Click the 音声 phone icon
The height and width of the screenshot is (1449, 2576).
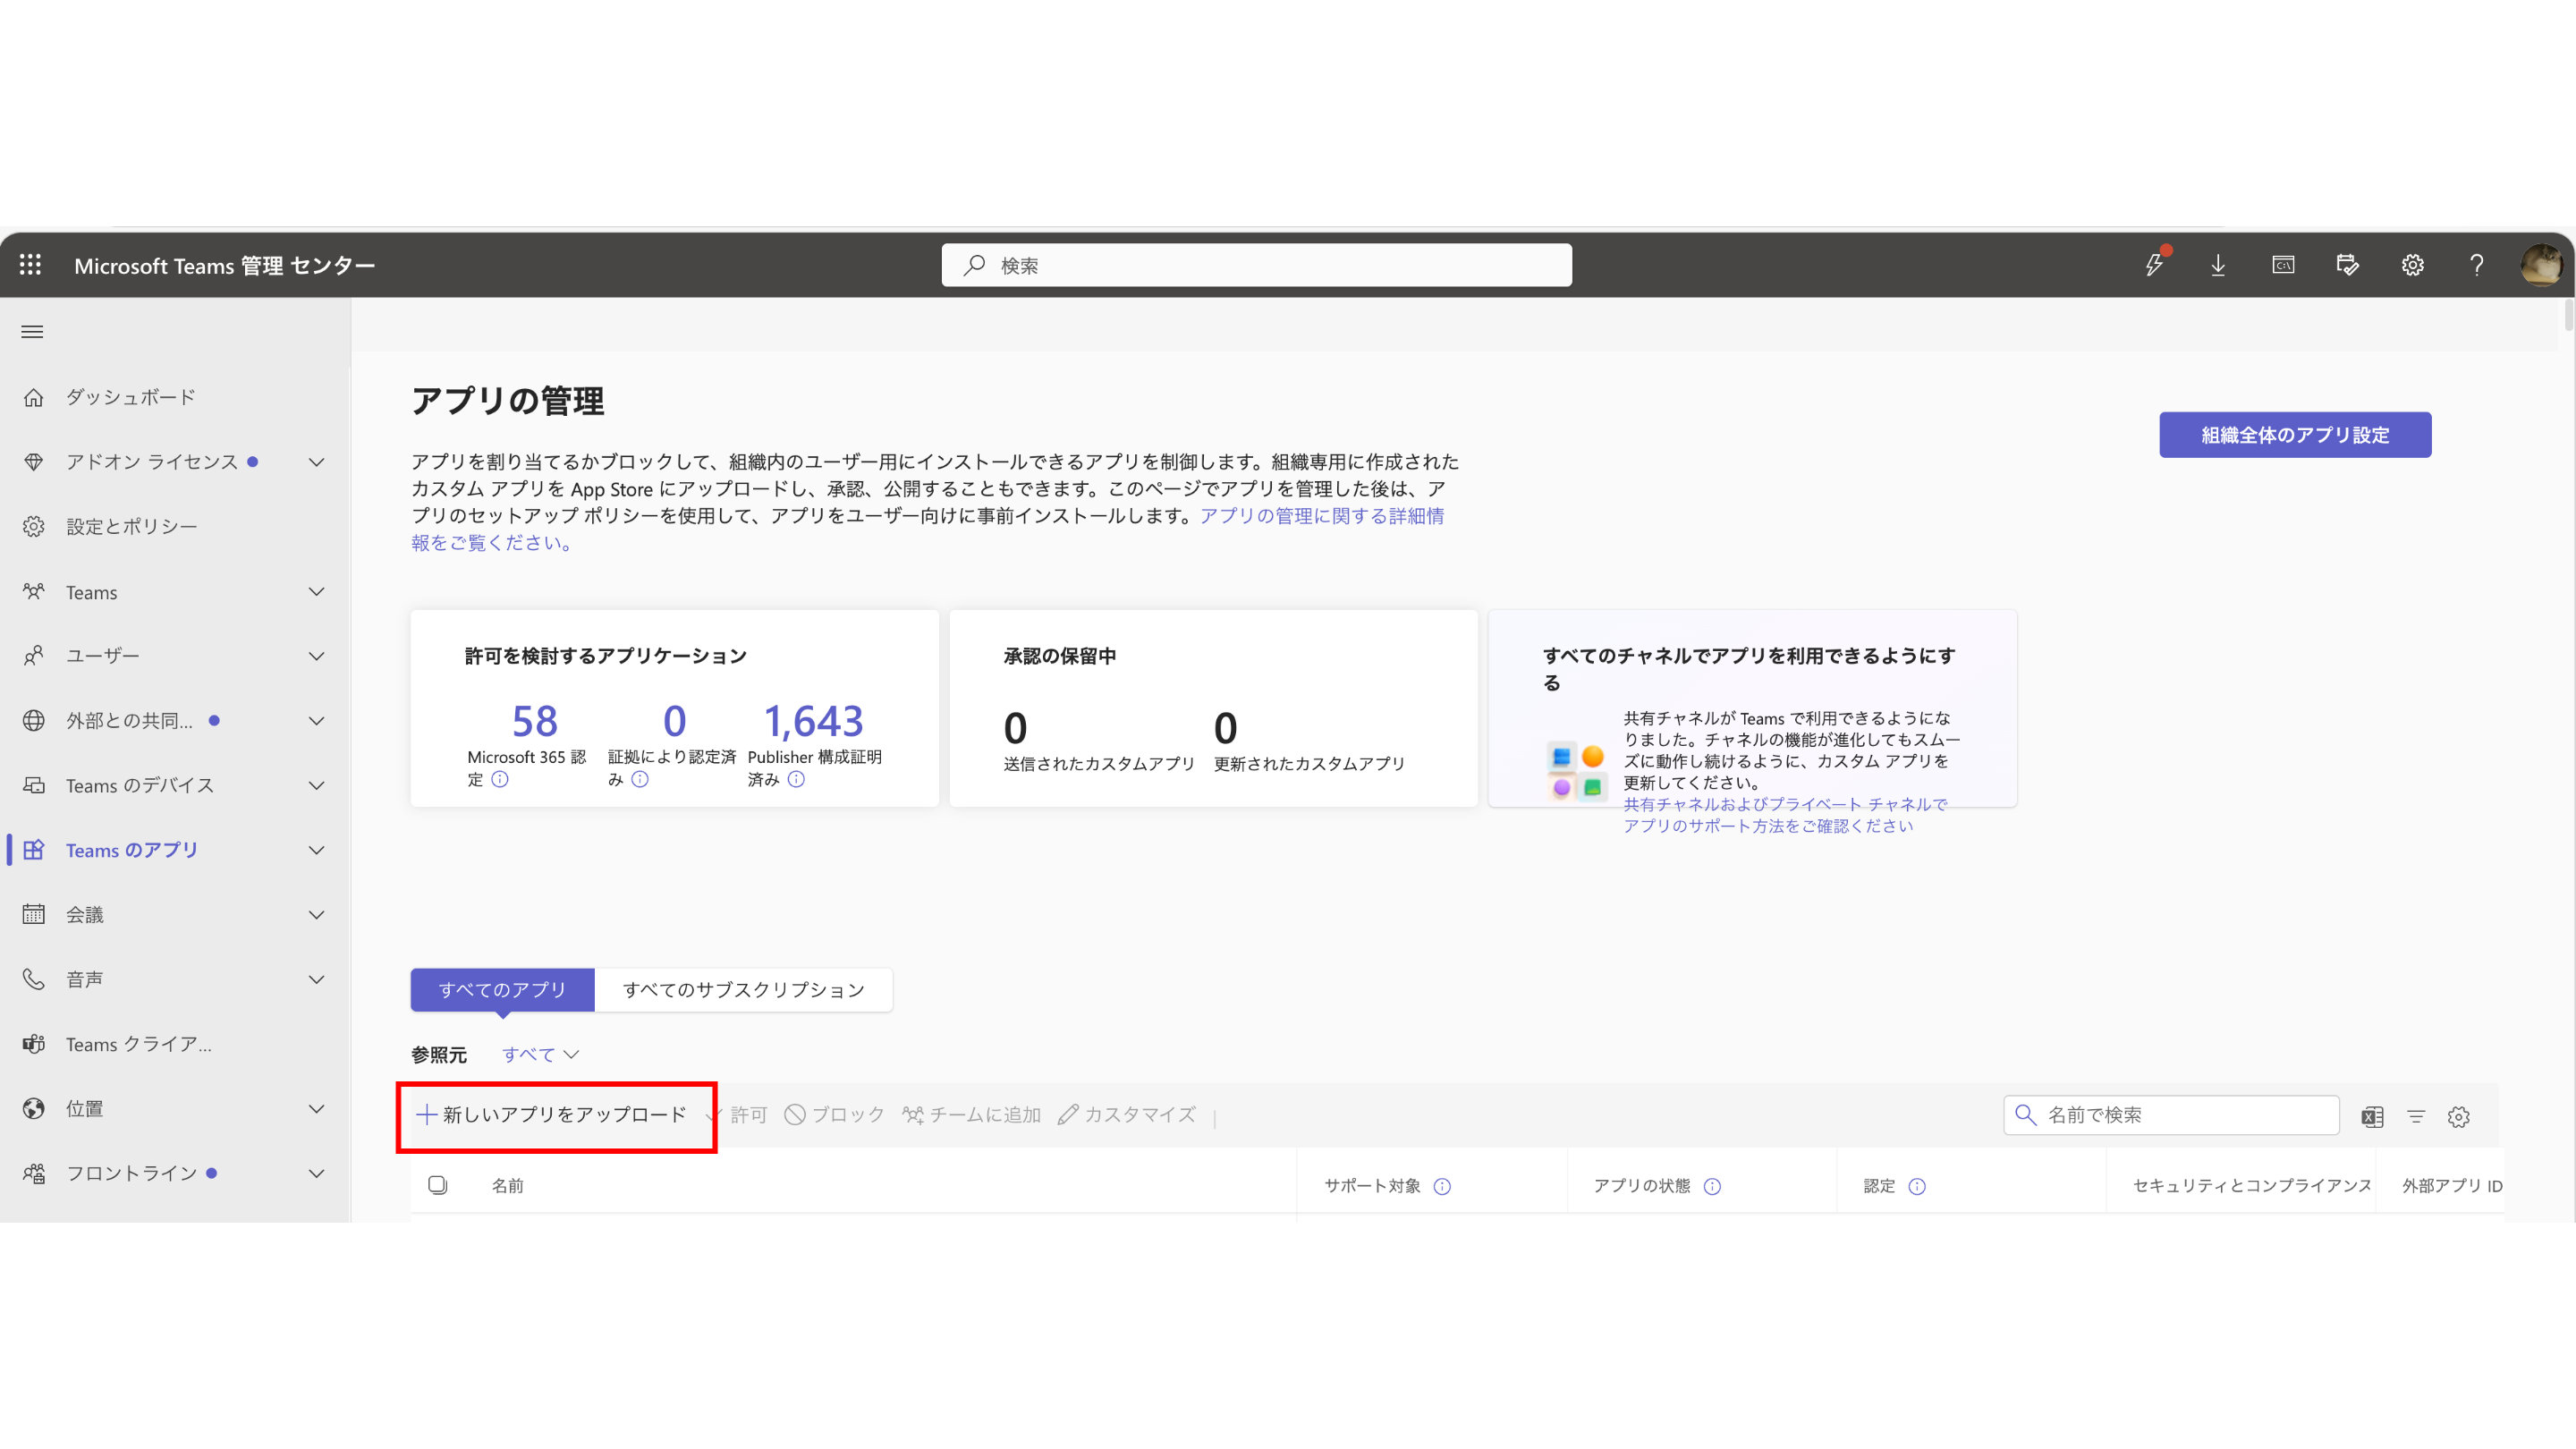tap(34, 979)
